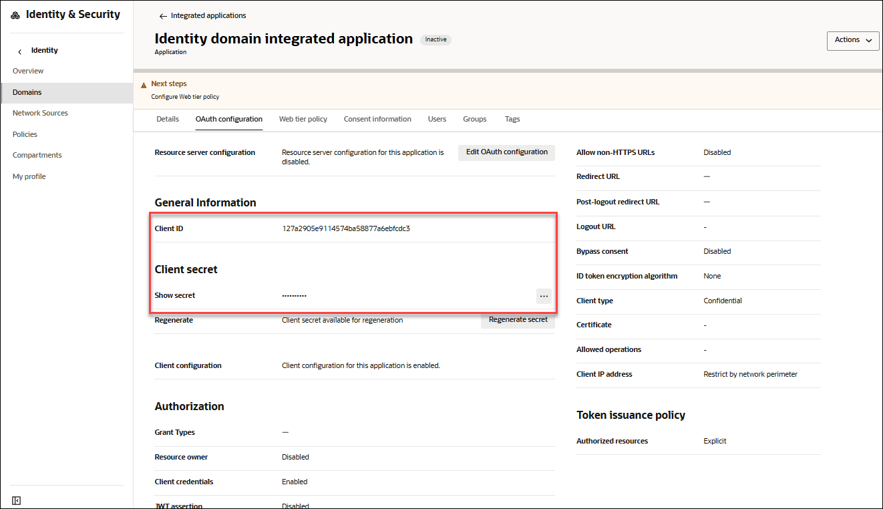Screen dimensions: 883x509
Task: Navigate to Network Sources
Action: pos(41,112)
